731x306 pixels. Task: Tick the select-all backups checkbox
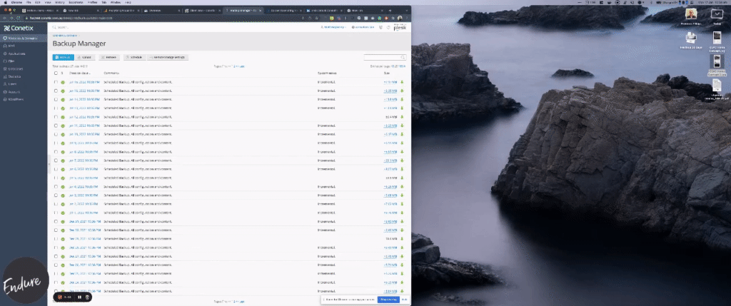(x=56, y=73)
